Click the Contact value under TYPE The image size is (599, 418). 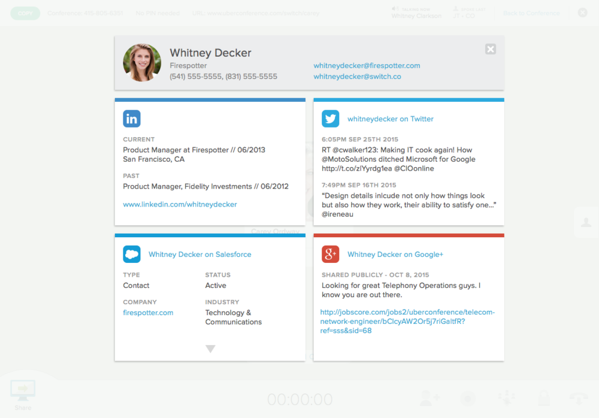point(136,286)
